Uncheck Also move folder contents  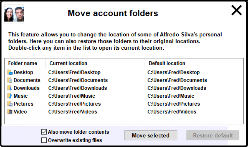point(44,132)
